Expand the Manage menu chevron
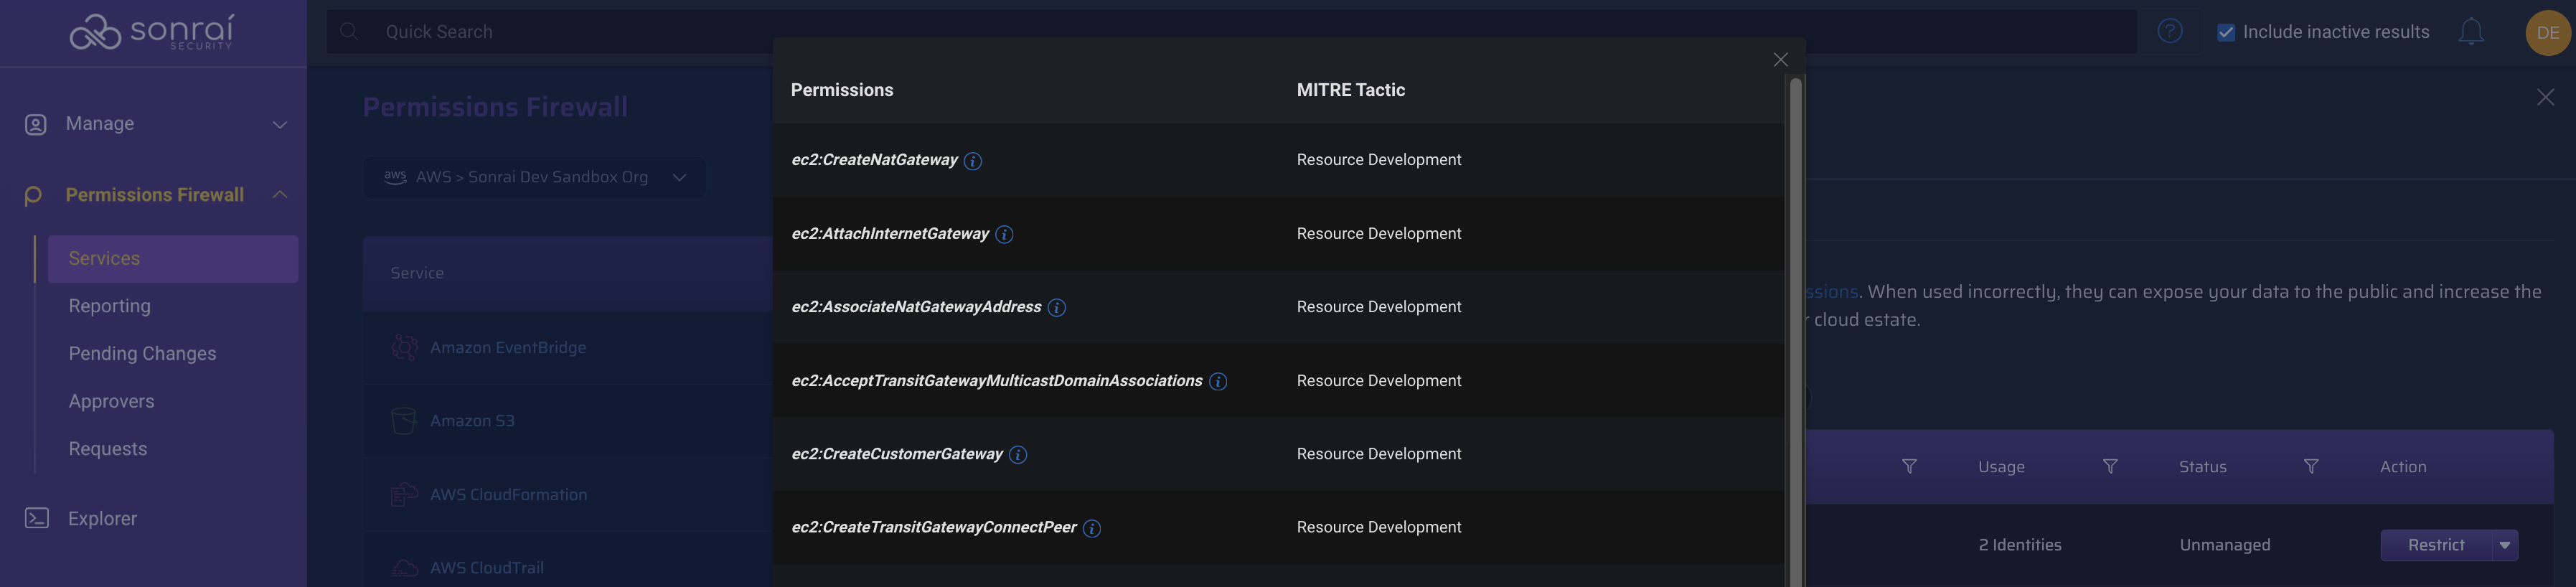 (280, 124)
